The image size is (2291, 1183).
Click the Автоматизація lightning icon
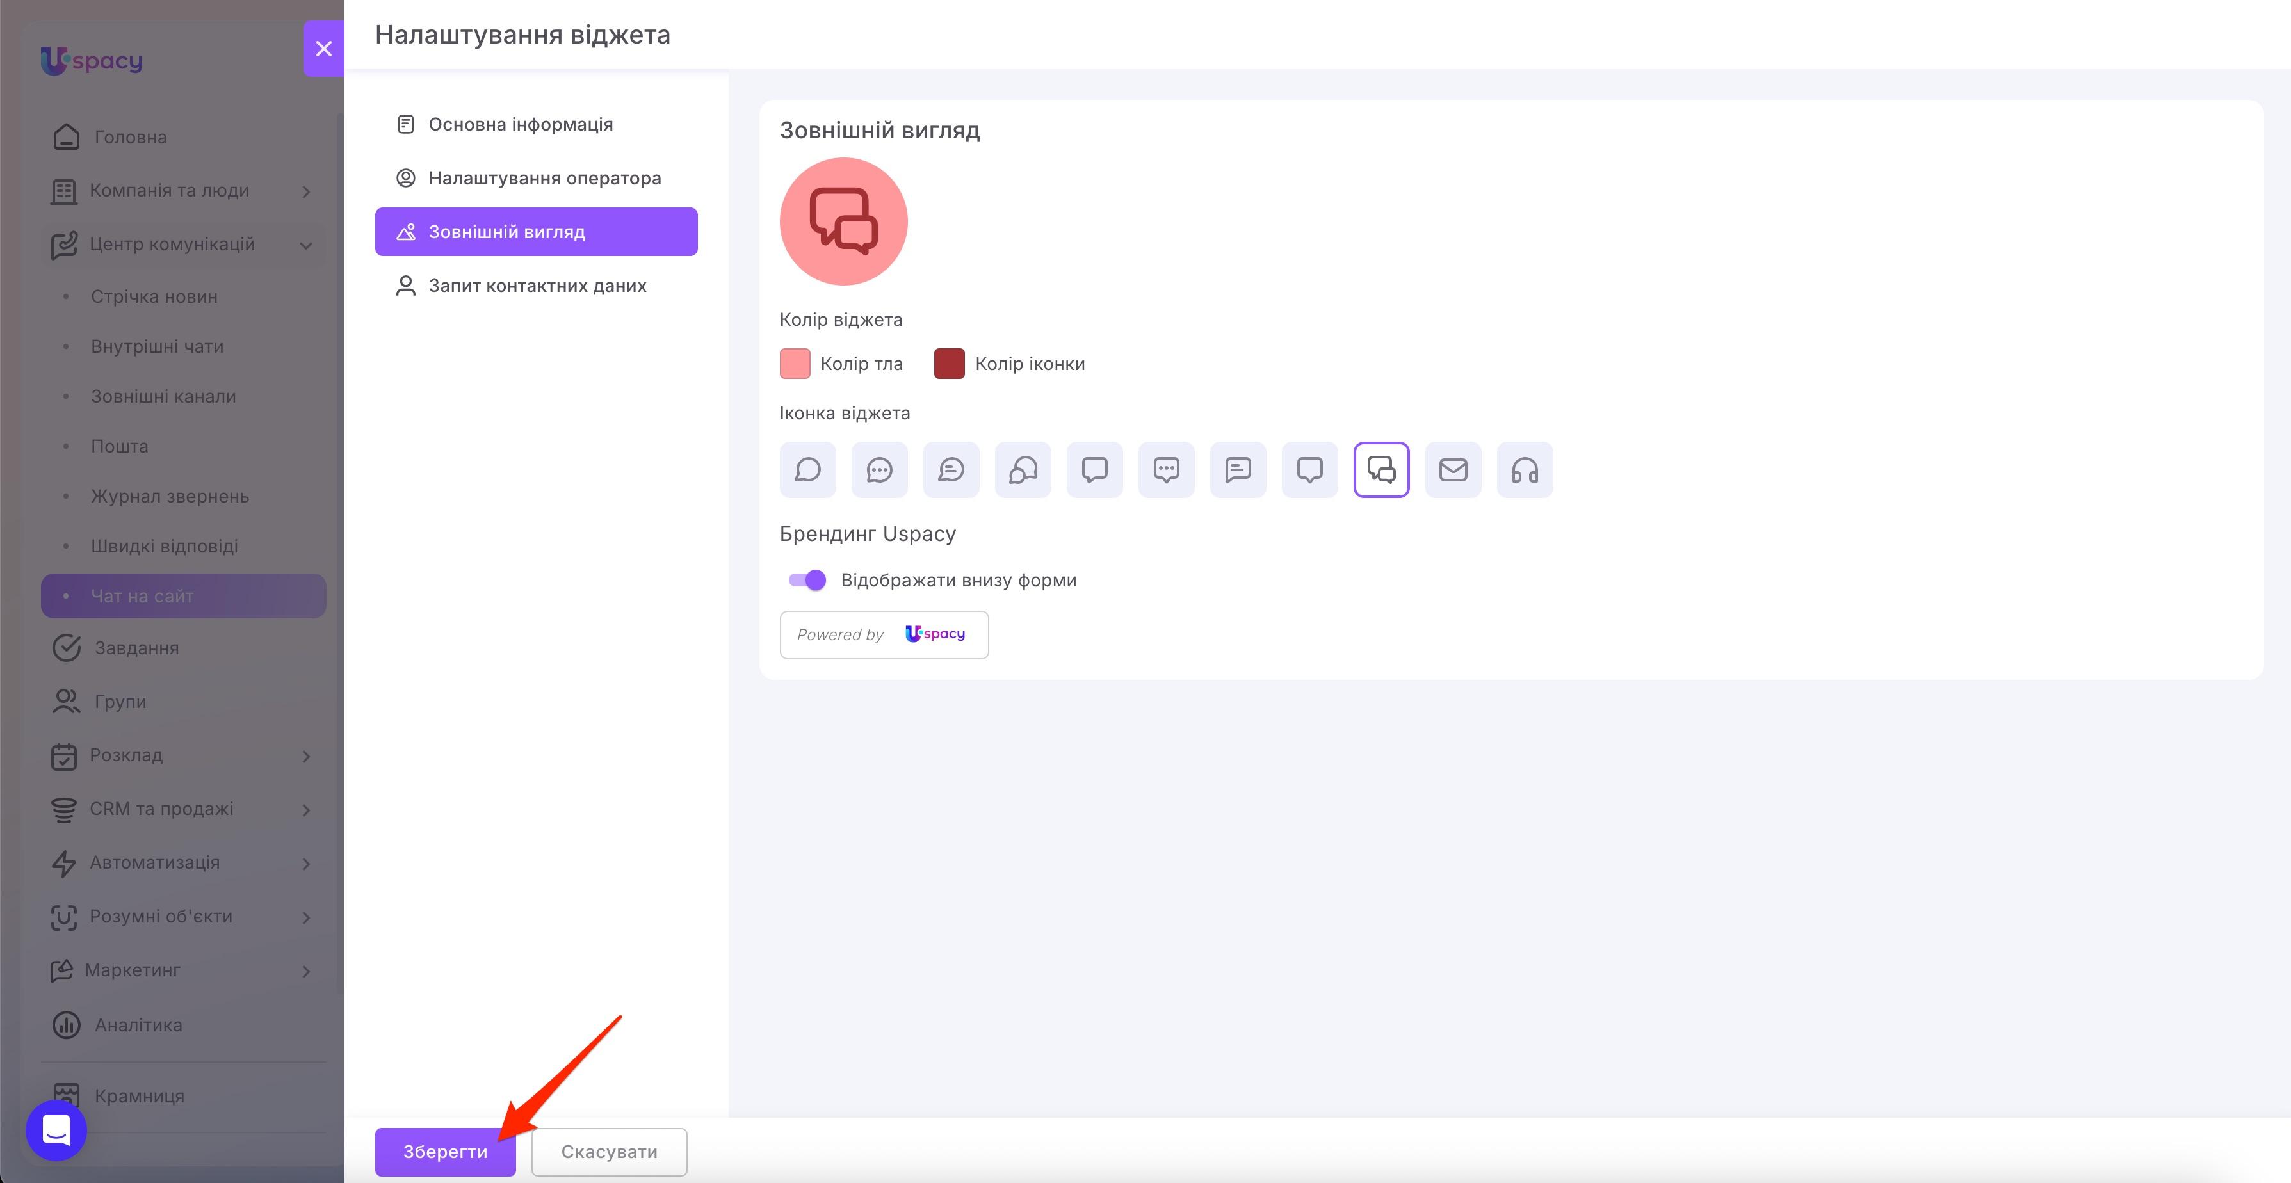click(x=64, y=863)
